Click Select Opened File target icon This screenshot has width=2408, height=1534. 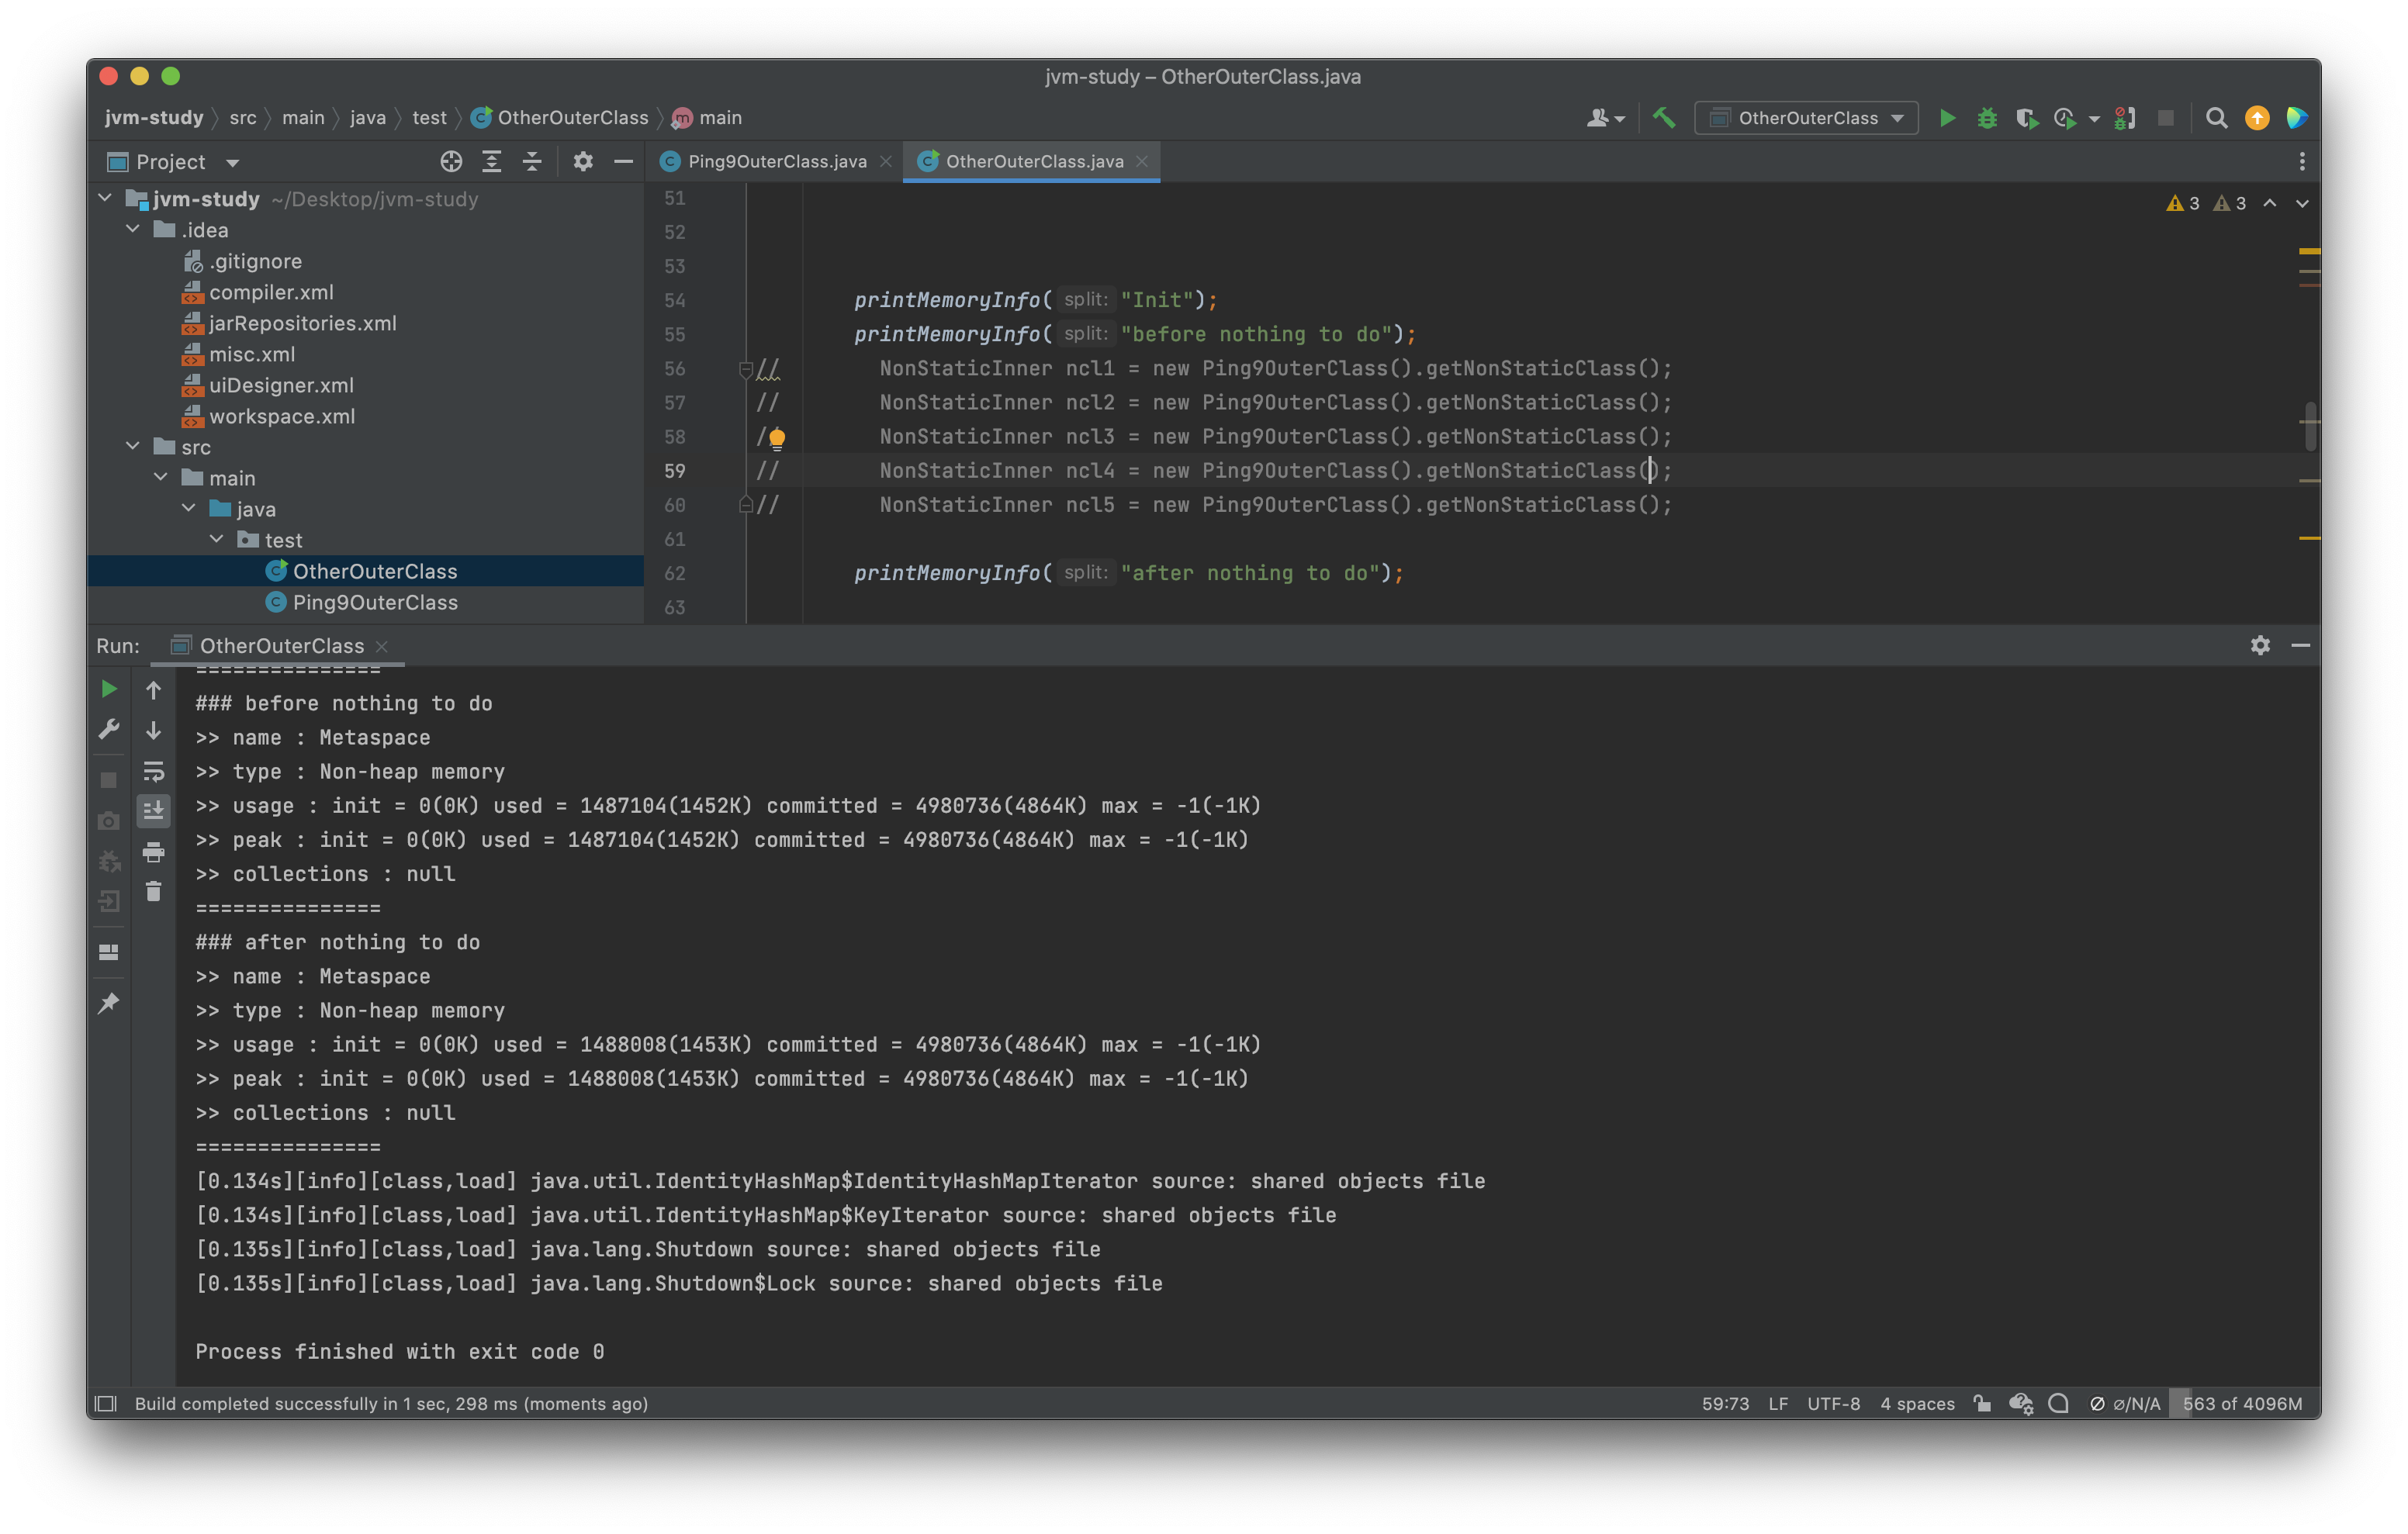pyautogui.click(x=451, y=162)
